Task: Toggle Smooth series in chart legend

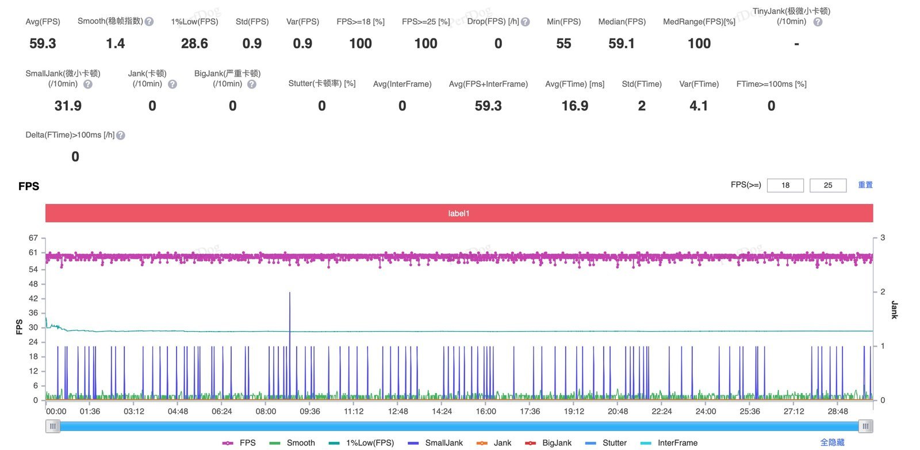Action: pos(292,443)
